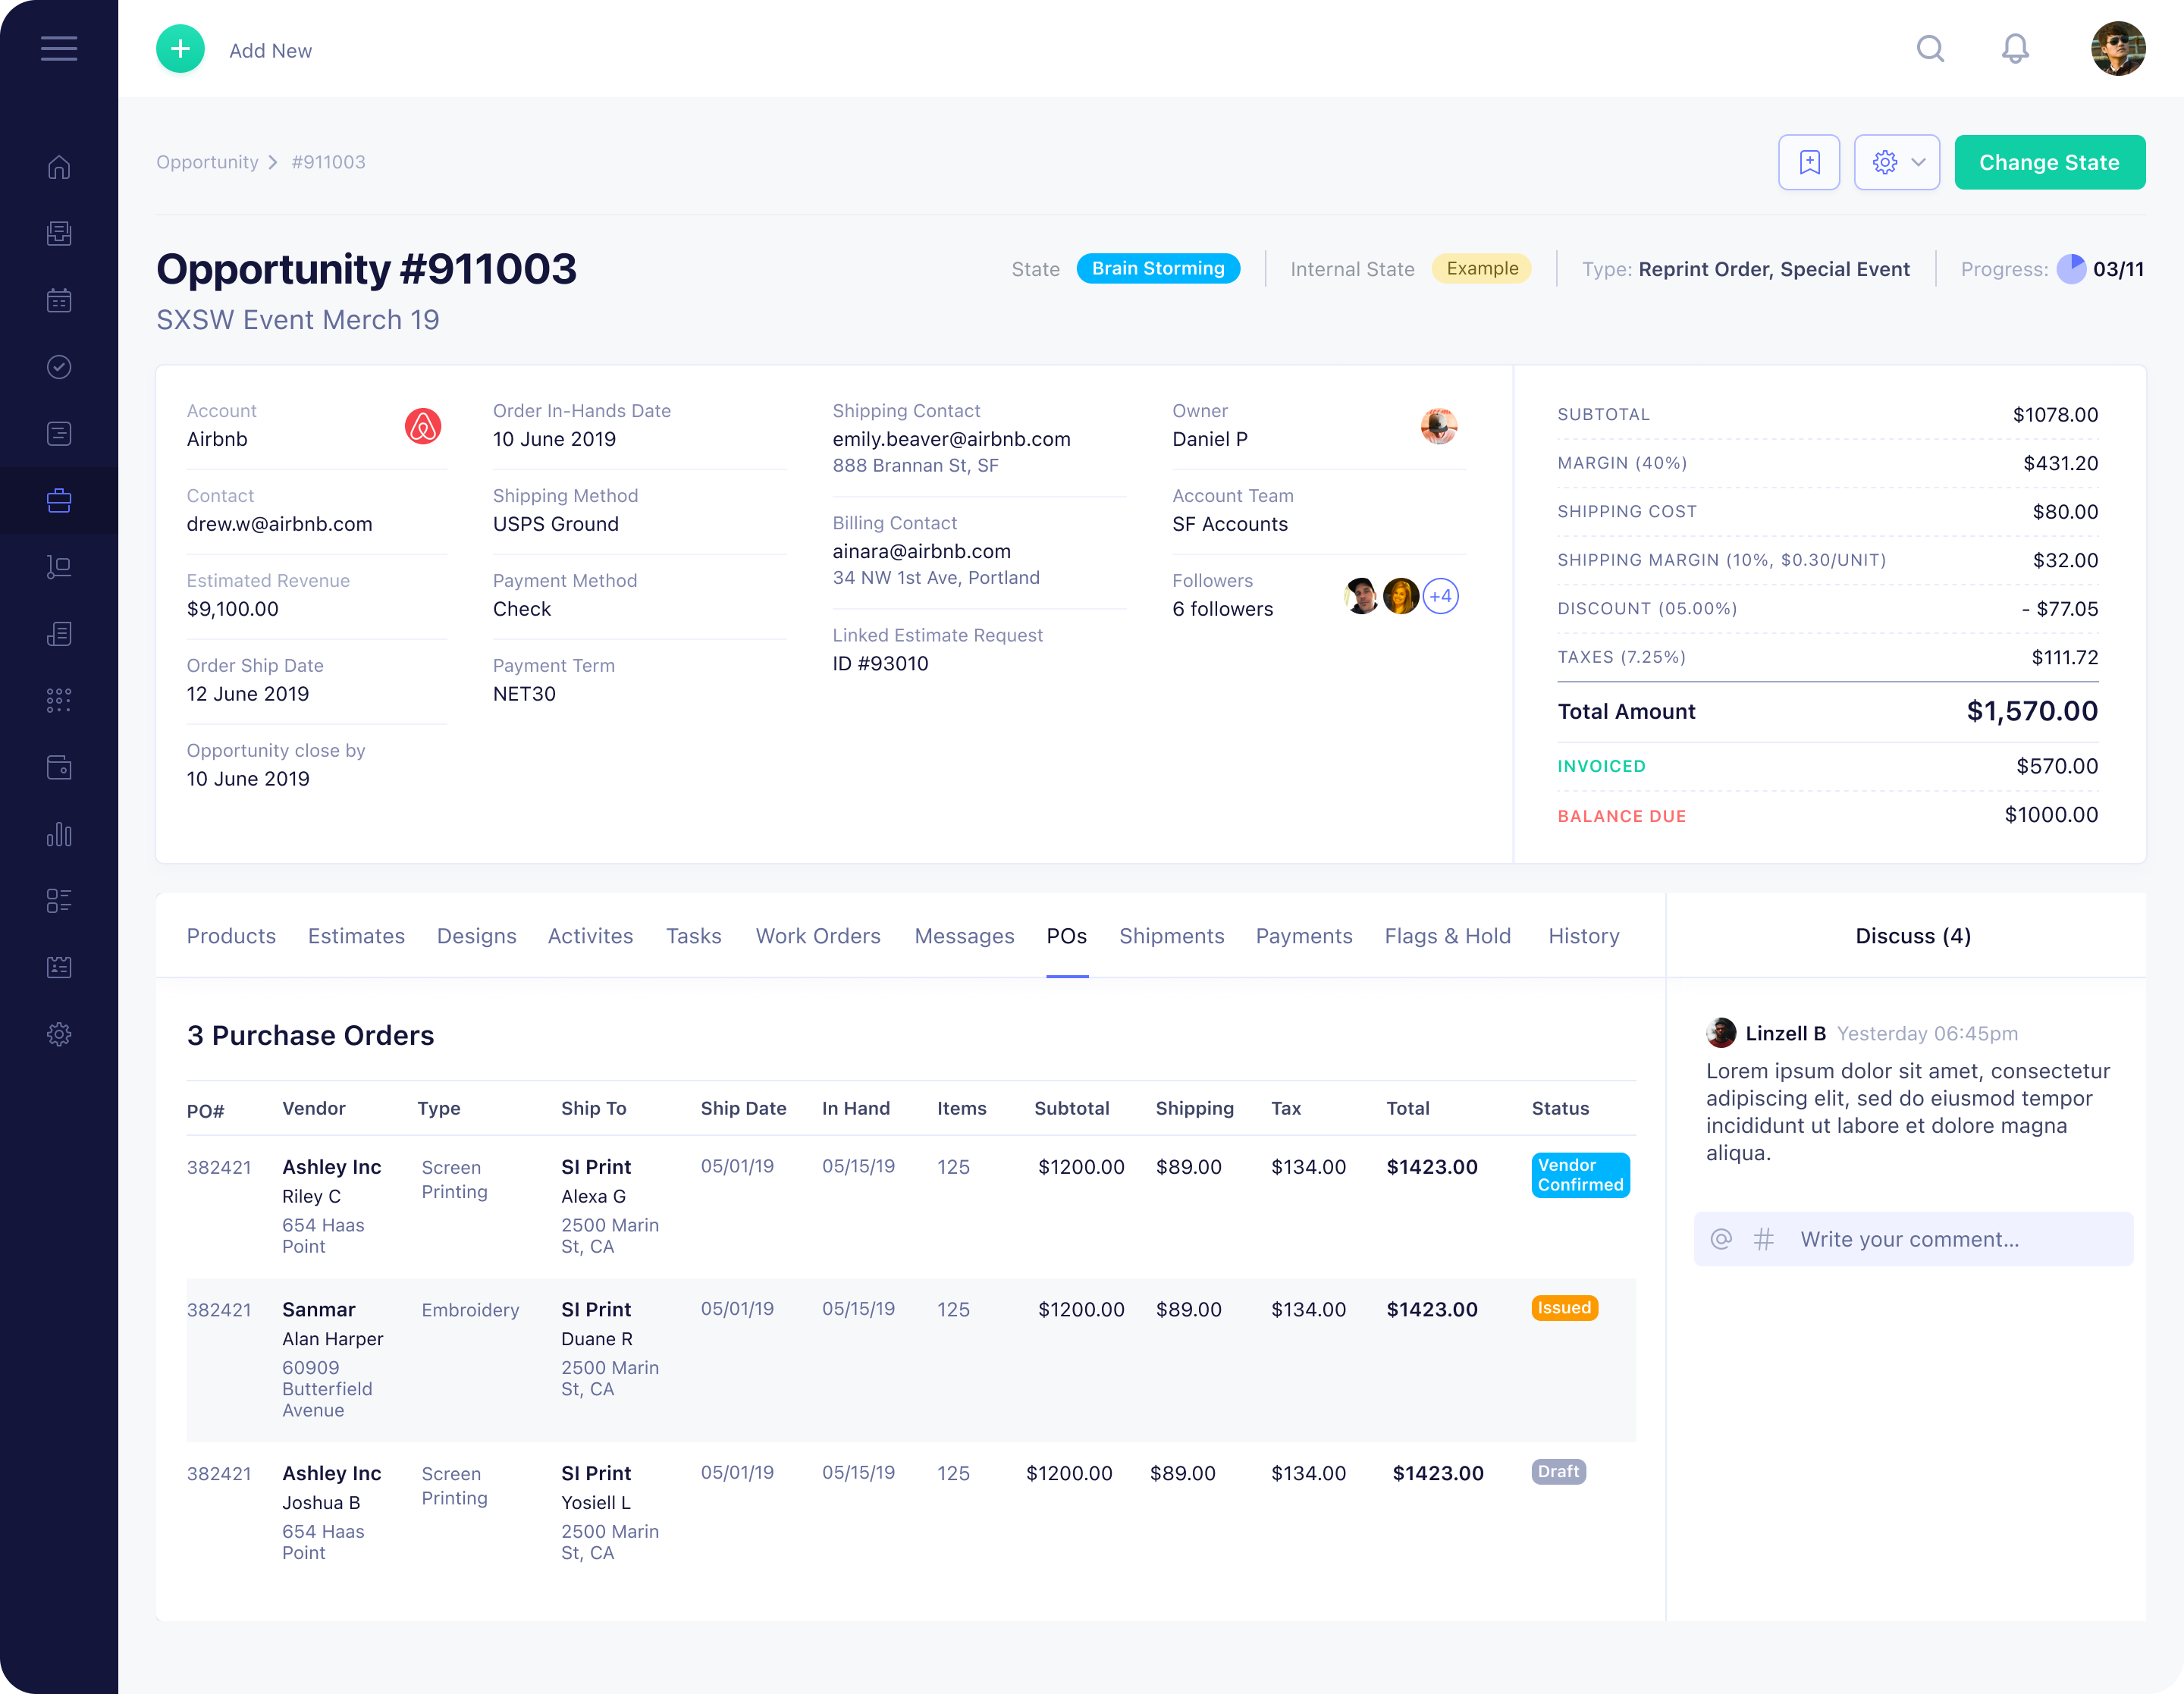Image resolution: width=2184 pixels, height=1694 pixels.
Task: Click the home icon in the sidebar
Action: [x=59, y=167]
